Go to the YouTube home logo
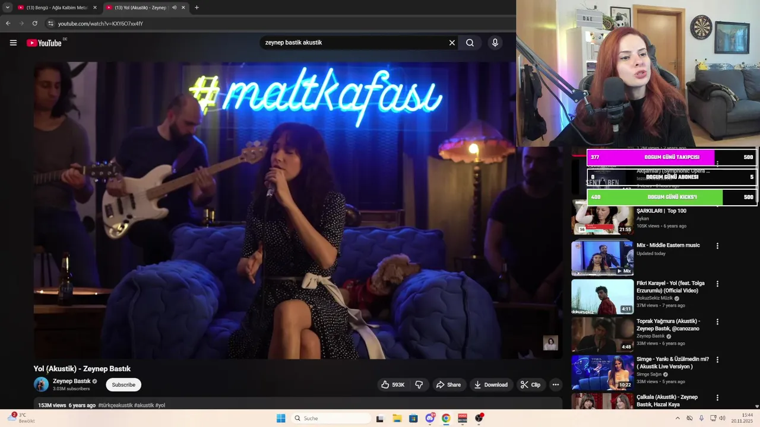The image size is (760, 427). coord(44,43)
